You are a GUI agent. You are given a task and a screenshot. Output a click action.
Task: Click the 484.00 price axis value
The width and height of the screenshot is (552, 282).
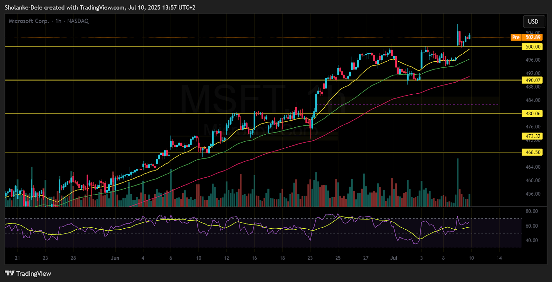point(533,100)
